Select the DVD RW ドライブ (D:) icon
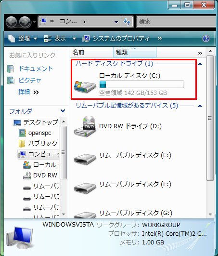Viewport: 218px width, 256px height. tap(84, 126)
